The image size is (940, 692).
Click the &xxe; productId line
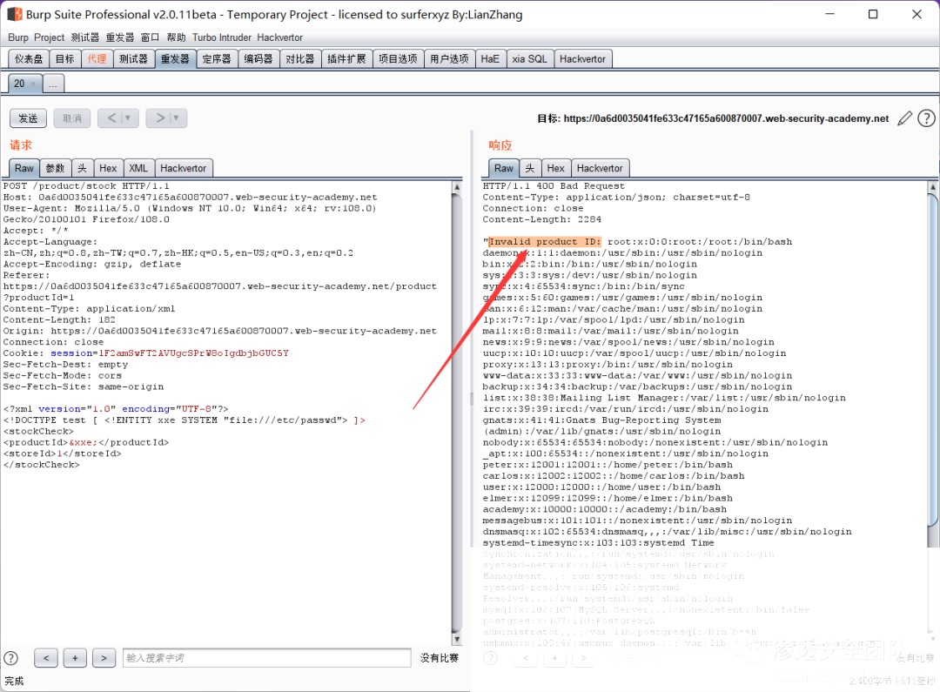[x=86, y=442]
